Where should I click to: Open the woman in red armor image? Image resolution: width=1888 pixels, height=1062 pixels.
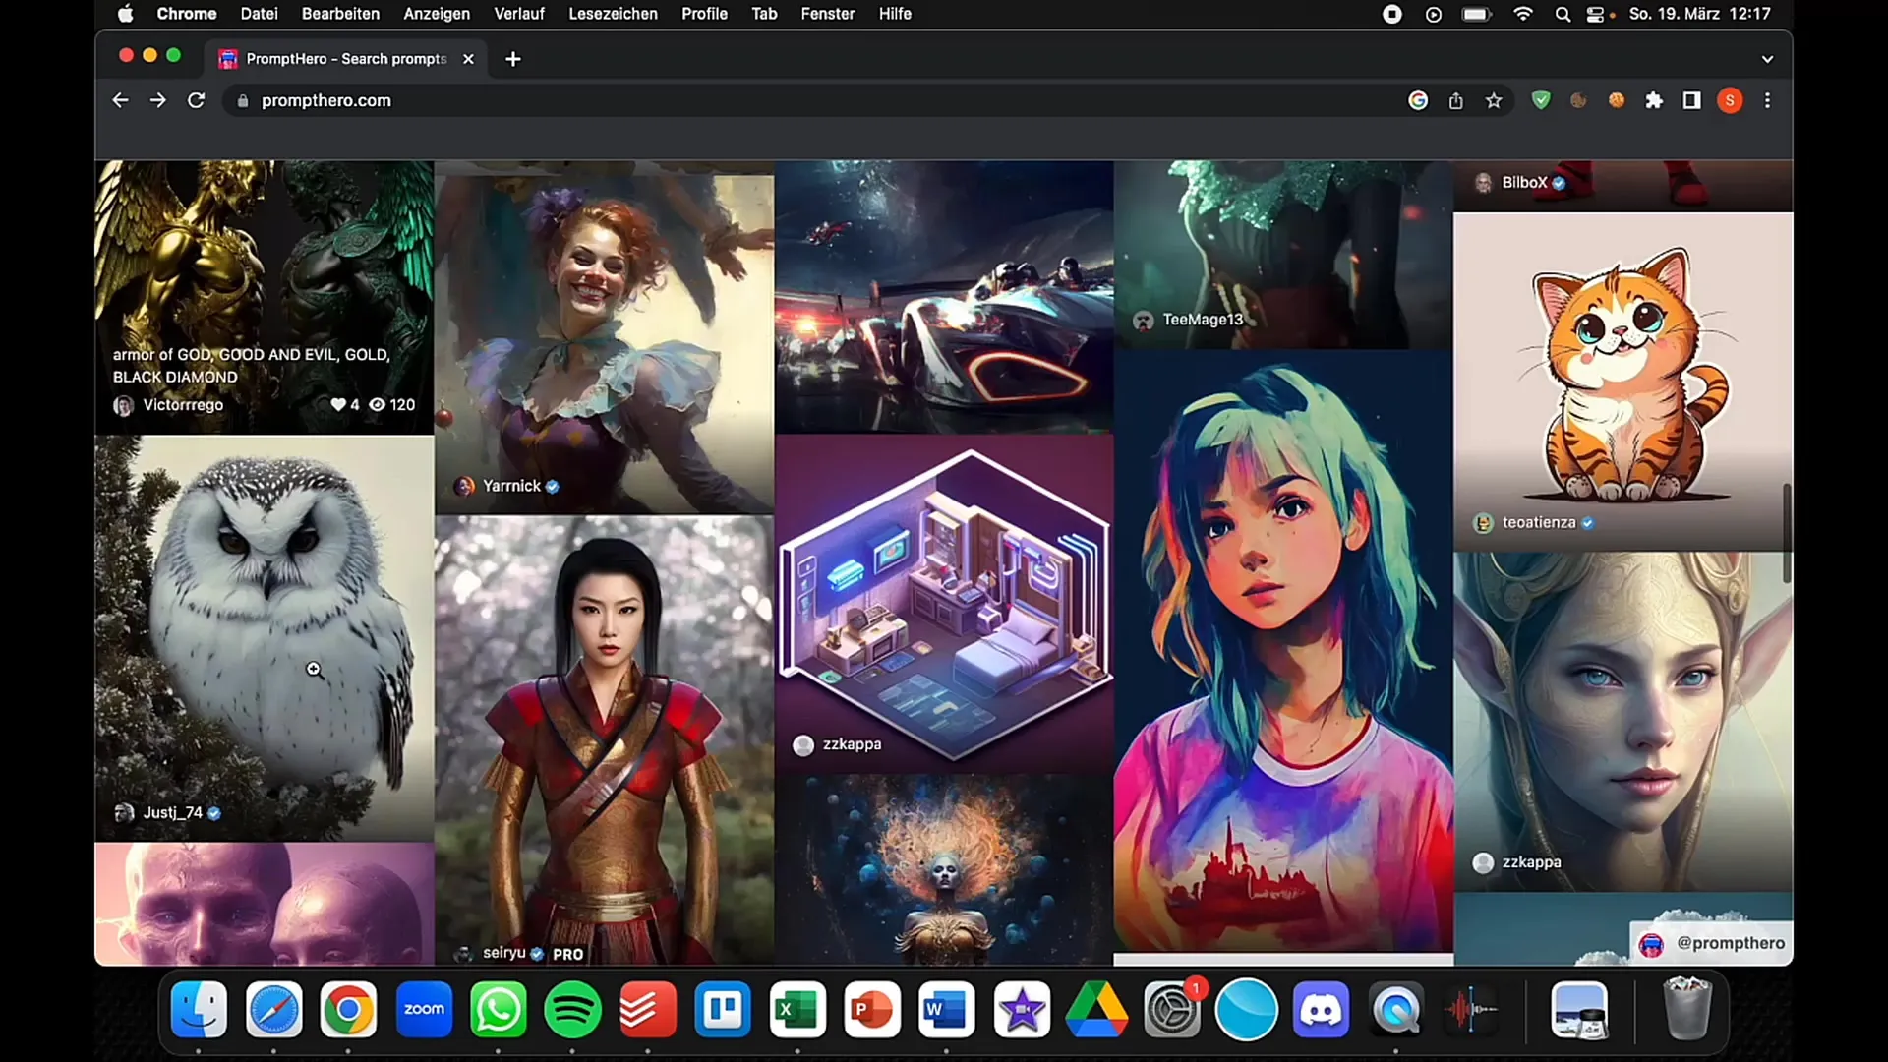[x=604, y=739]
